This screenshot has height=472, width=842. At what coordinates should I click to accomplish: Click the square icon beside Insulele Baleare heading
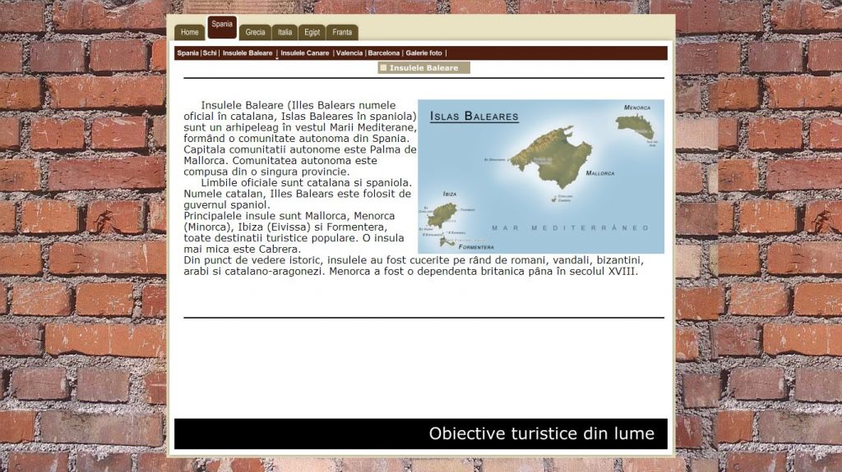(x=383, y=68)
